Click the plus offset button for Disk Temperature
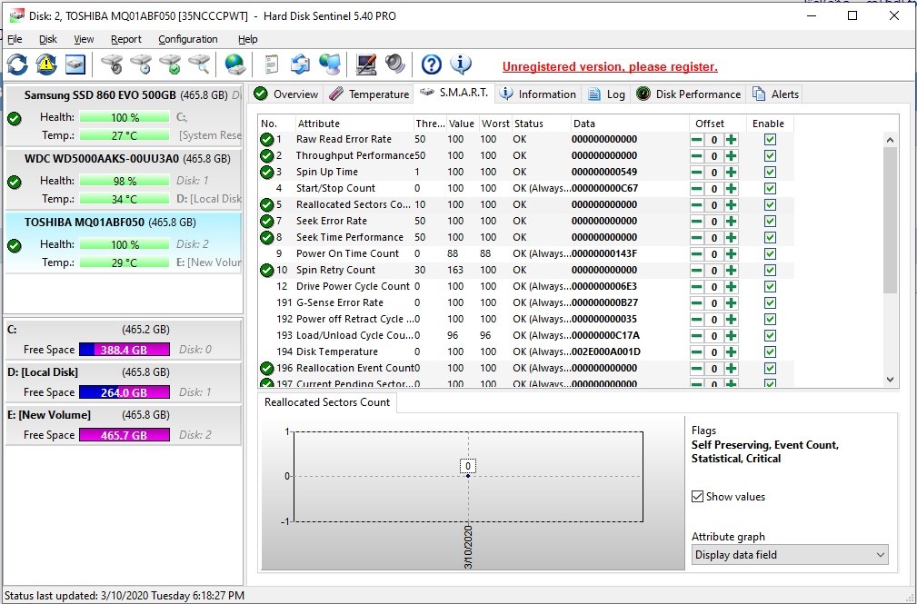917x604 pixels. 732,352
